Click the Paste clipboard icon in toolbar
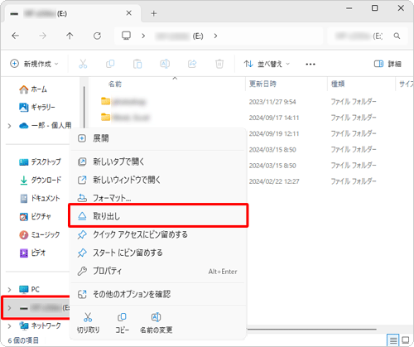Screen dimensions: 414x347 click(137, 64)
